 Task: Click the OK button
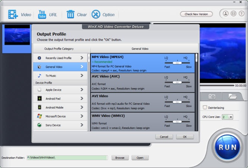click(x=185, y=137)
